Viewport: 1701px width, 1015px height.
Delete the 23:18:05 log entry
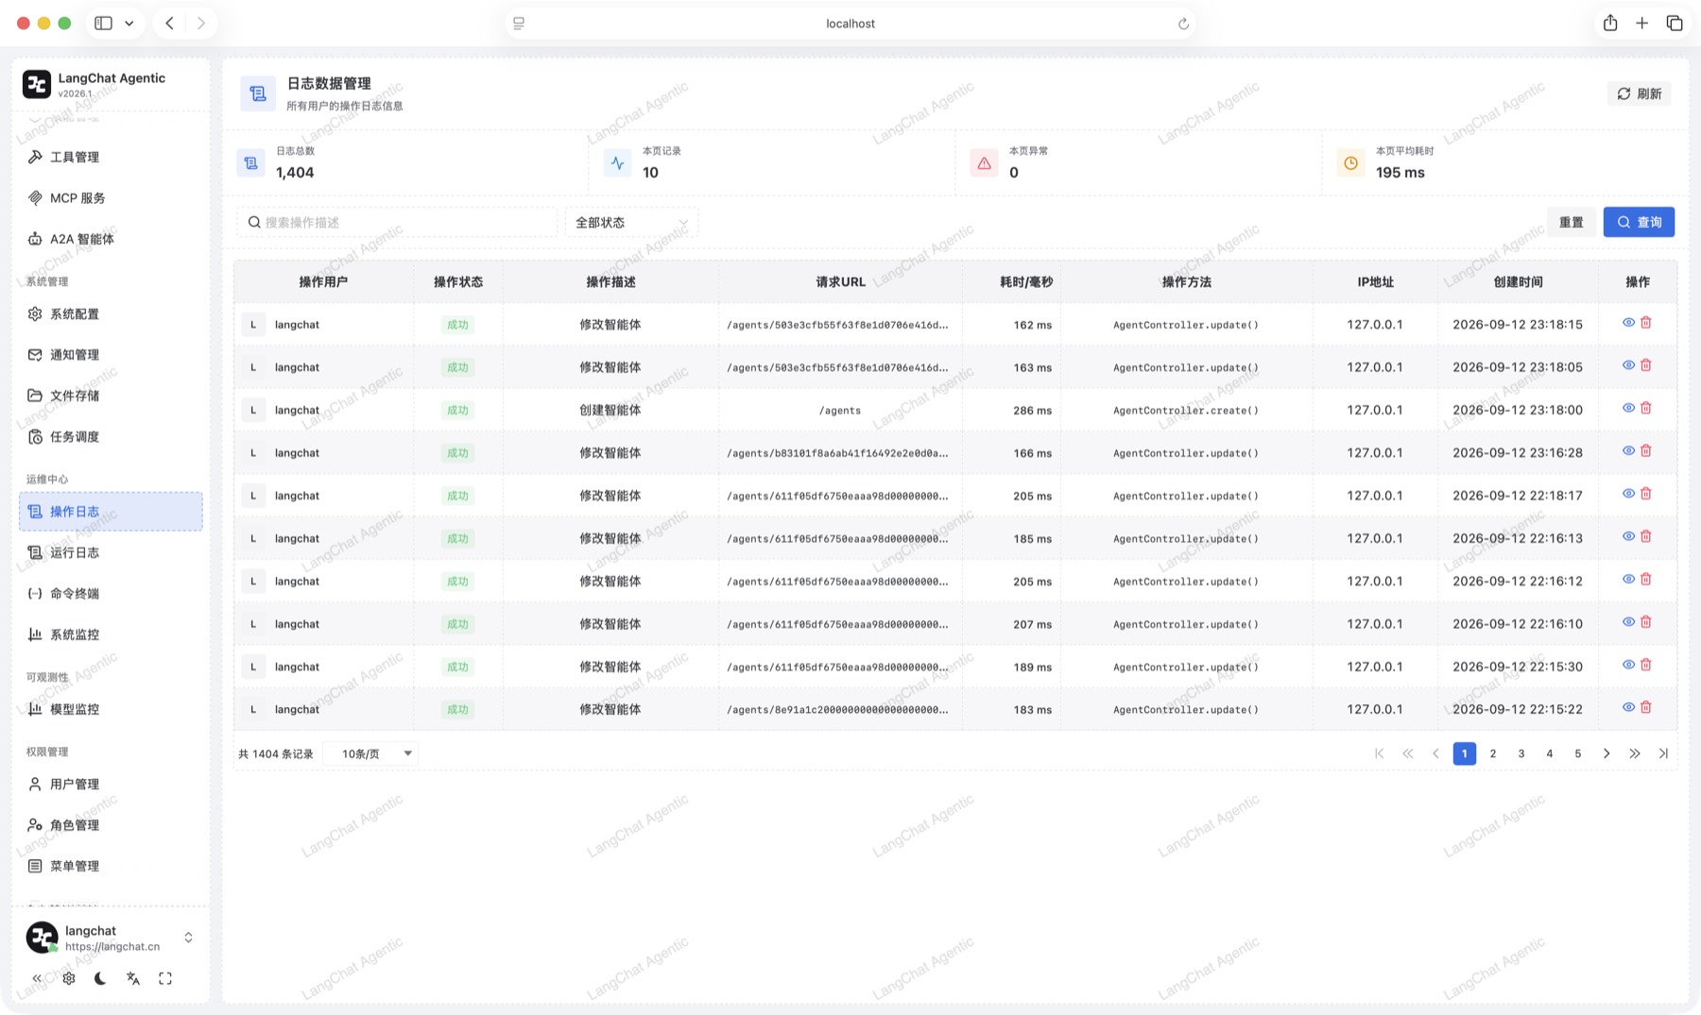coord(1646,365)
